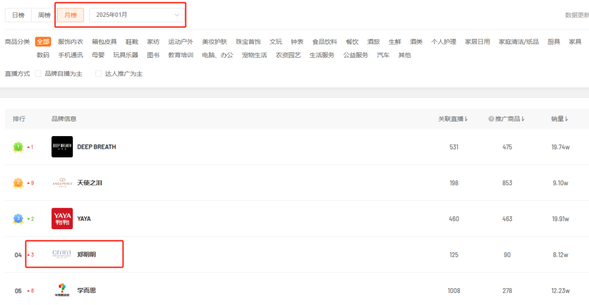This screenshot has width=589, height=305.
Task: Open the YAYA brand red logo
Action: pyautogui.click(x=62, y=219)
